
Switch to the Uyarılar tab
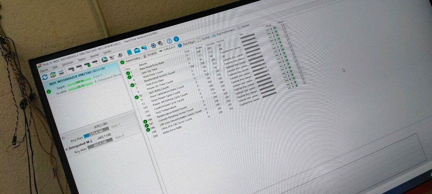click(x=243, y=27)
